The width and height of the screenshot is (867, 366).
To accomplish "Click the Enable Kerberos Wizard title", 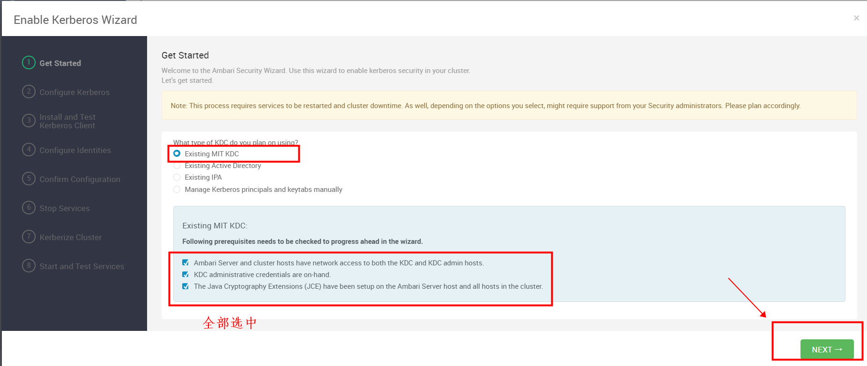I will pos(75,20).
